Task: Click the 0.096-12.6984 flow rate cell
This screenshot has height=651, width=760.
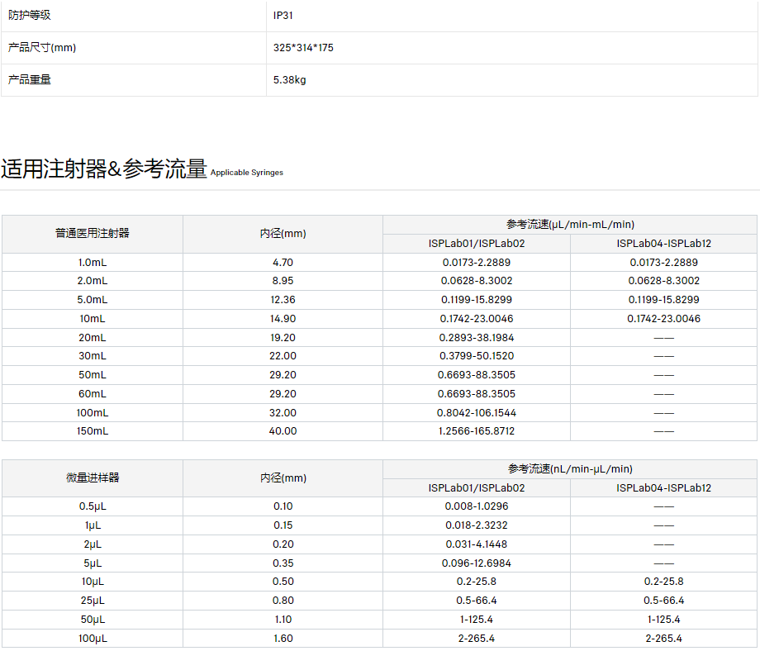Action: coord(477,563)
